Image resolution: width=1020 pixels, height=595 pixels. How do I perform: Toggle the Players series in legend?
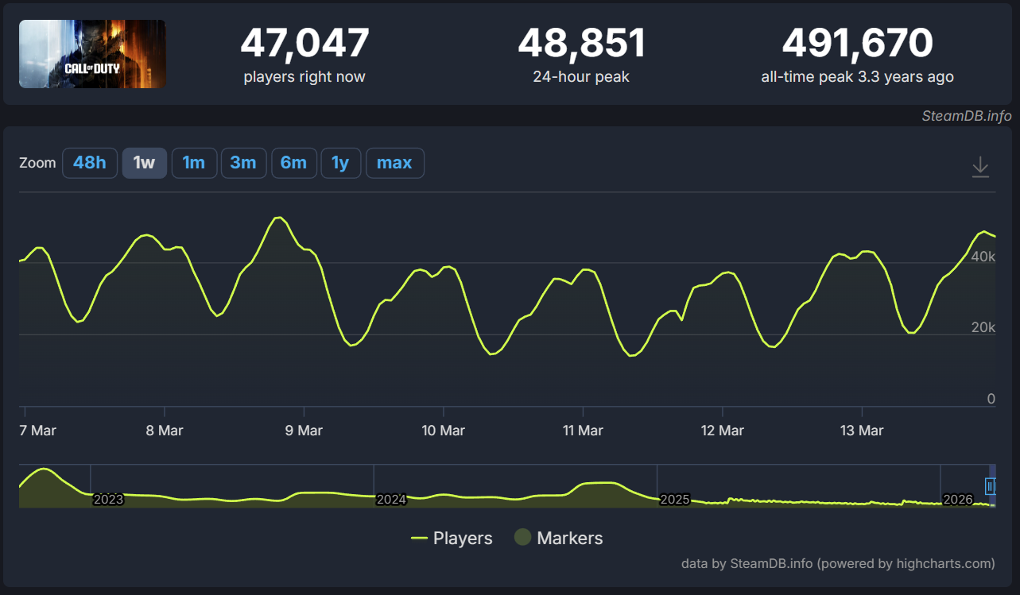point(452,538)
